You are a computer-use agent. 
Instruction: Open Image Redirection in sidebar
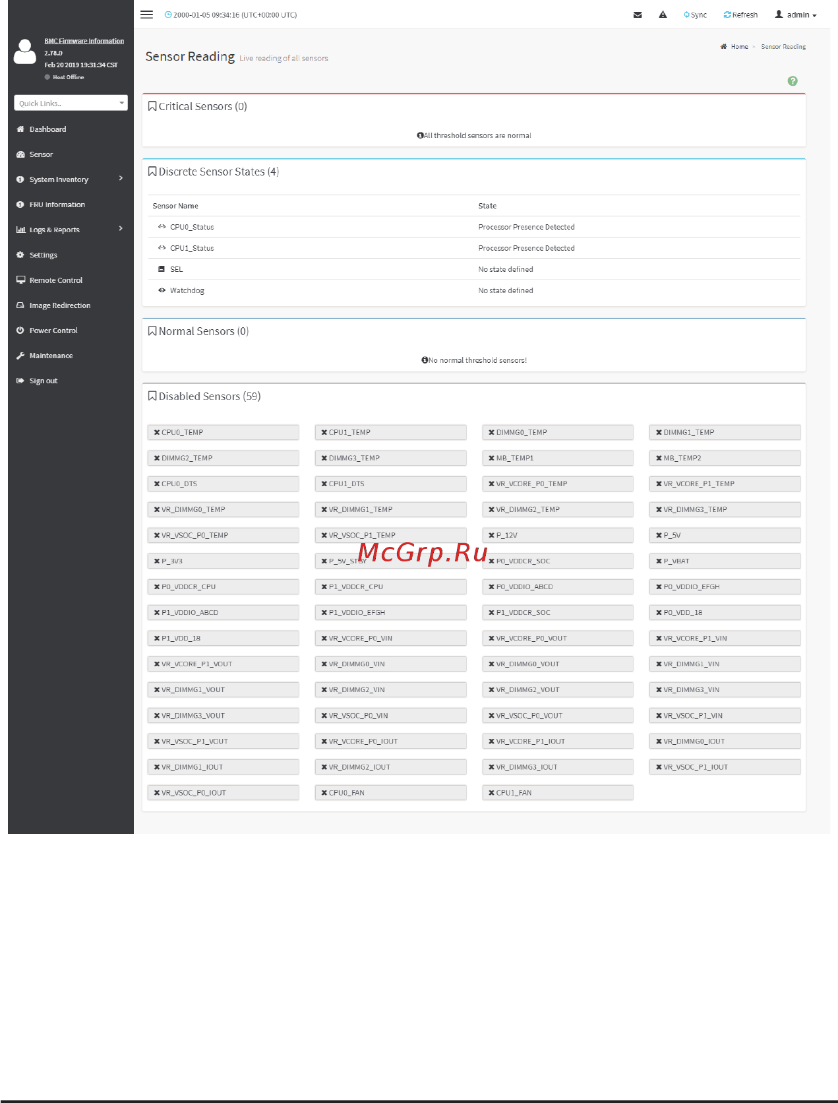(60, 305)
